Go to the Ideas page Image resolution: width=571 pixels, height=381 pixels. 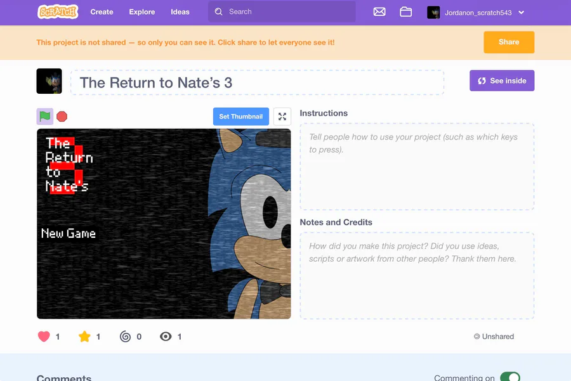pos(180,11)
